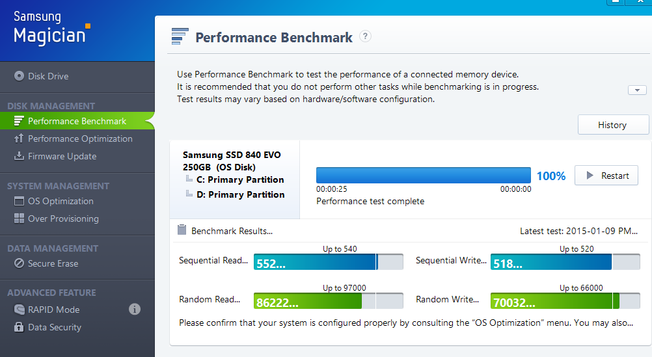Click the Random Write result bar
The height and width of the screenshot is (357, 652).
tap(565, 300)
